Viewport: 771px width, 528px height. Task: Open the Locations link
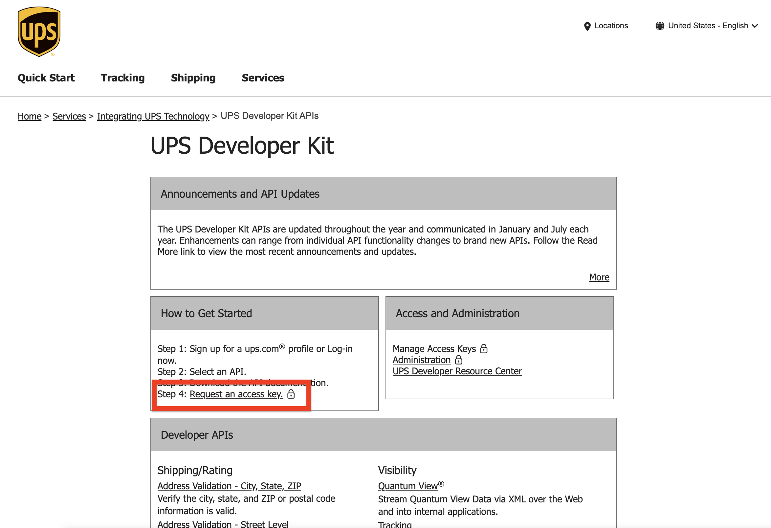611,26
